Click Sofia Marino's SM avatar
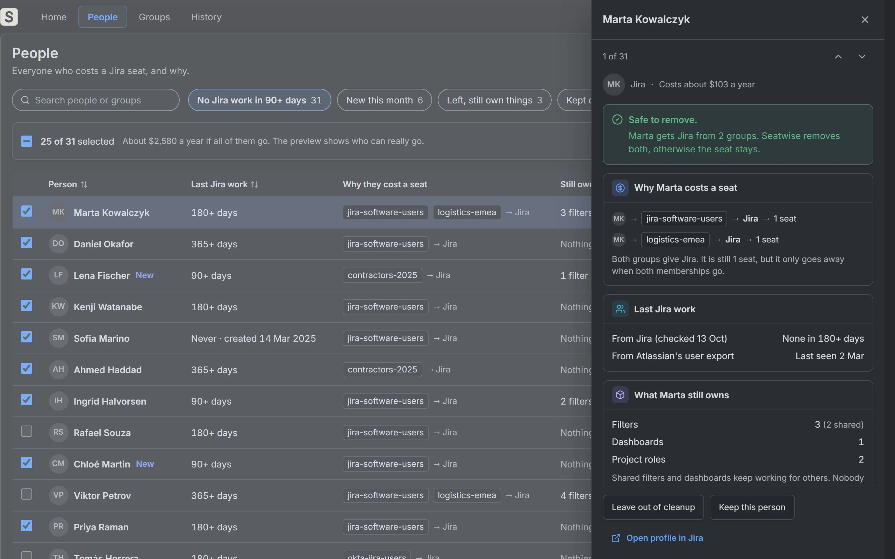This screenshot has width=895, height=559. [58, 338]
